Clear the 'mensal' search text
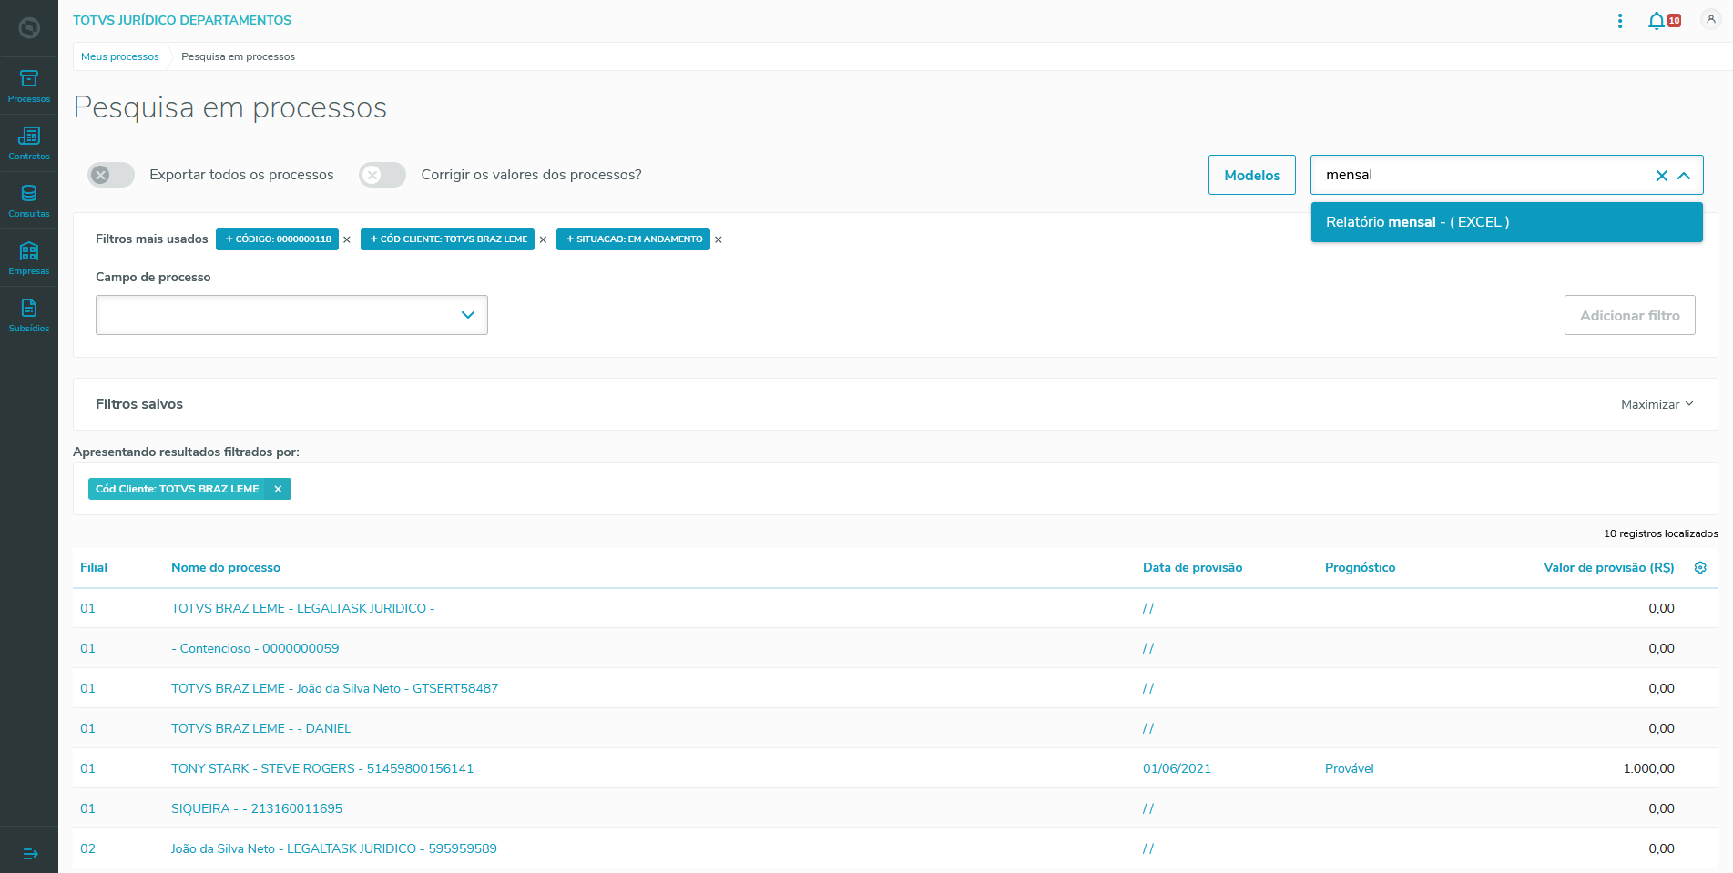This screenshot has height=873, width=1733. [1662, 176]
